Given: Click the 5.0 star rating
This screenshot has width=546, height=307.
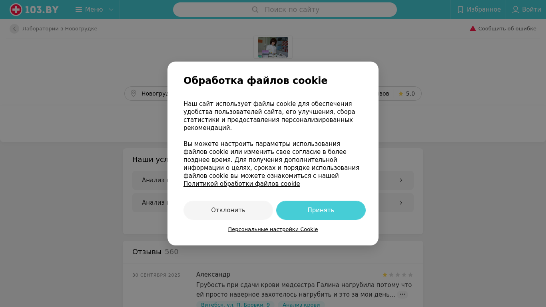Looking at the screenshot, I should 407,94.
